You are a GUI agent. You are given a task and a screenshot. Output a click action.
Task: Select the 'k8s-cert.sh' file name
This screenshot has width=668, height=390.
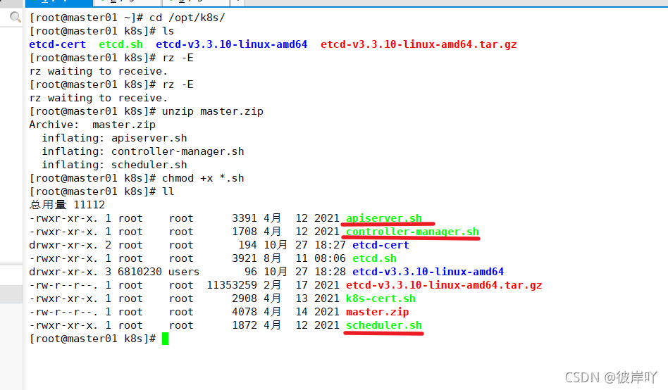381,298
